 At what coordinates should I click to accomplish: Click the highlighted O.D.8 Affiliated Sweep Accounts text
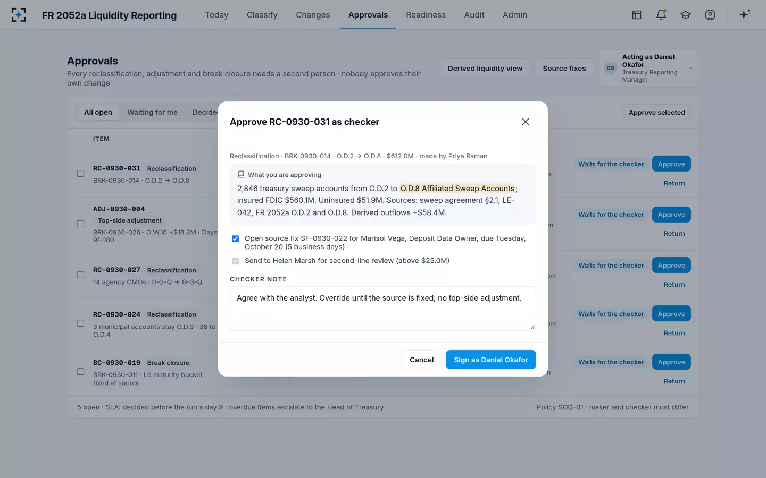[457, 189]
